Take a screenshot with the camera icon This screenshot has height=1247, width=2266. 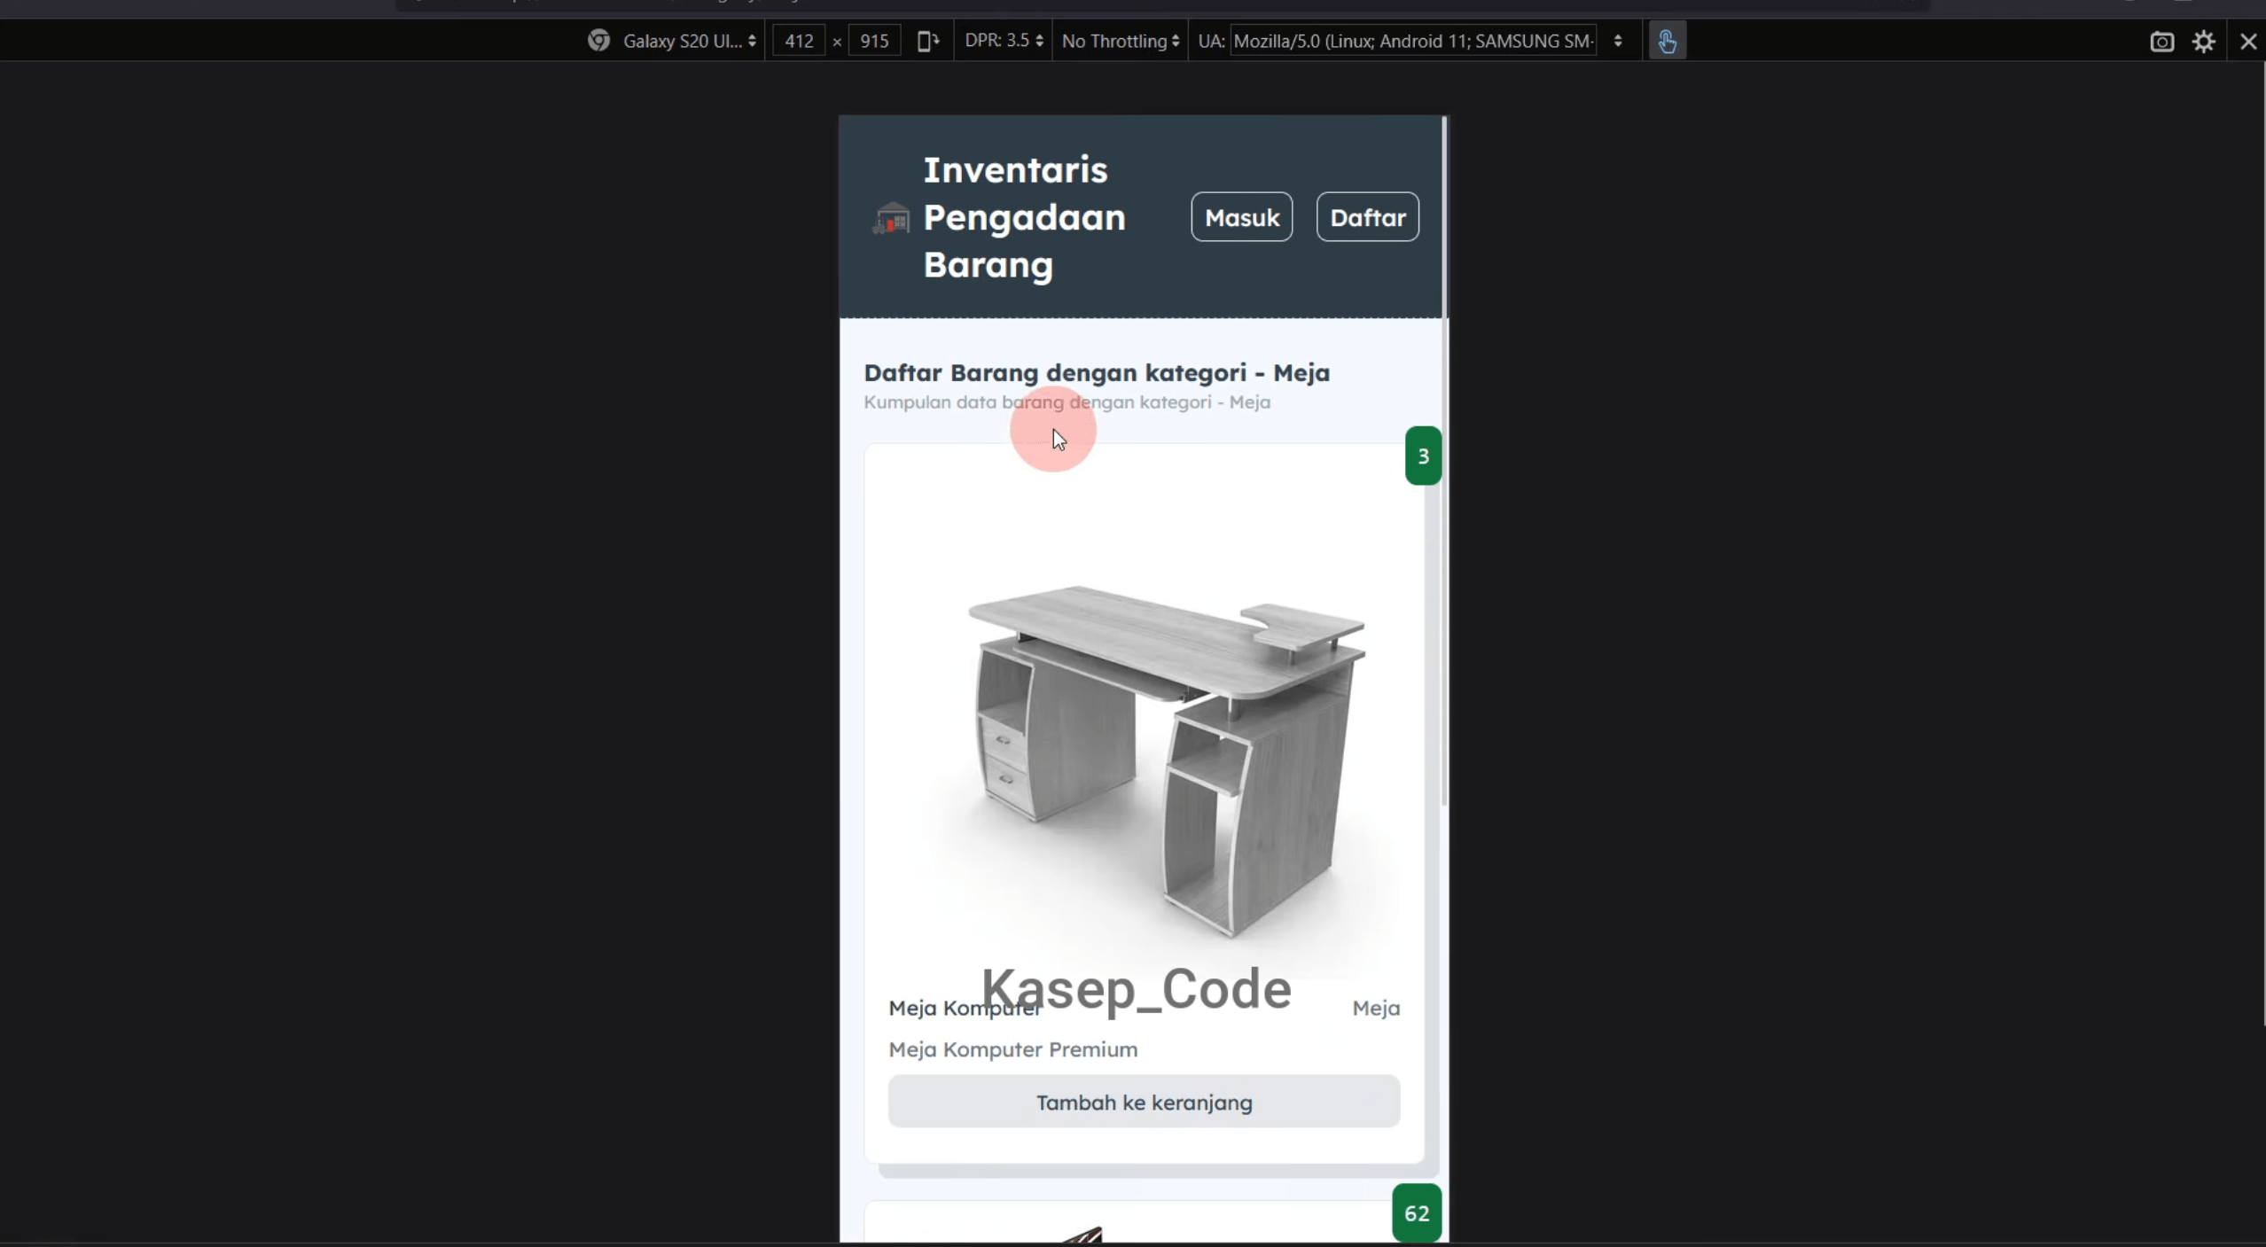point(2161,42)
